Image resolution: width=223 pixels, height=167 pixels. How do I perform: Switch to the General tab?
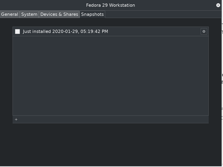point(10,14)
